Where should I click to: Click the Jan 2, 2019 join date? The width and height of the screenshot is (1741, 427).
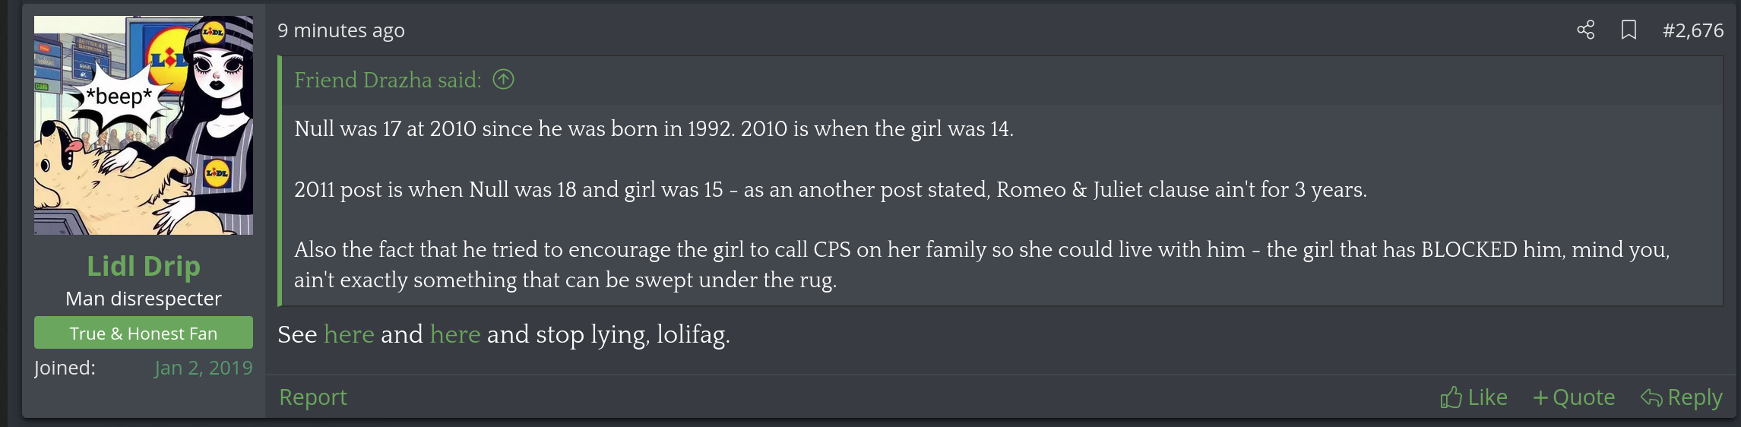pos(203,368)
